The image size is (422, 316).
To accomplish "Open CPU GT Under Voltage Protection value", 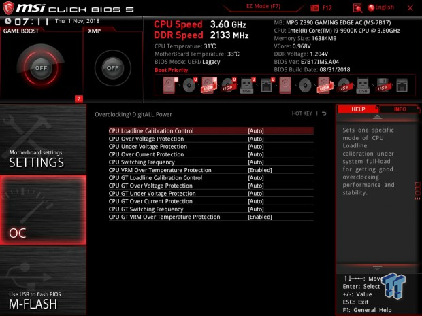I will (x=256, y=194).
